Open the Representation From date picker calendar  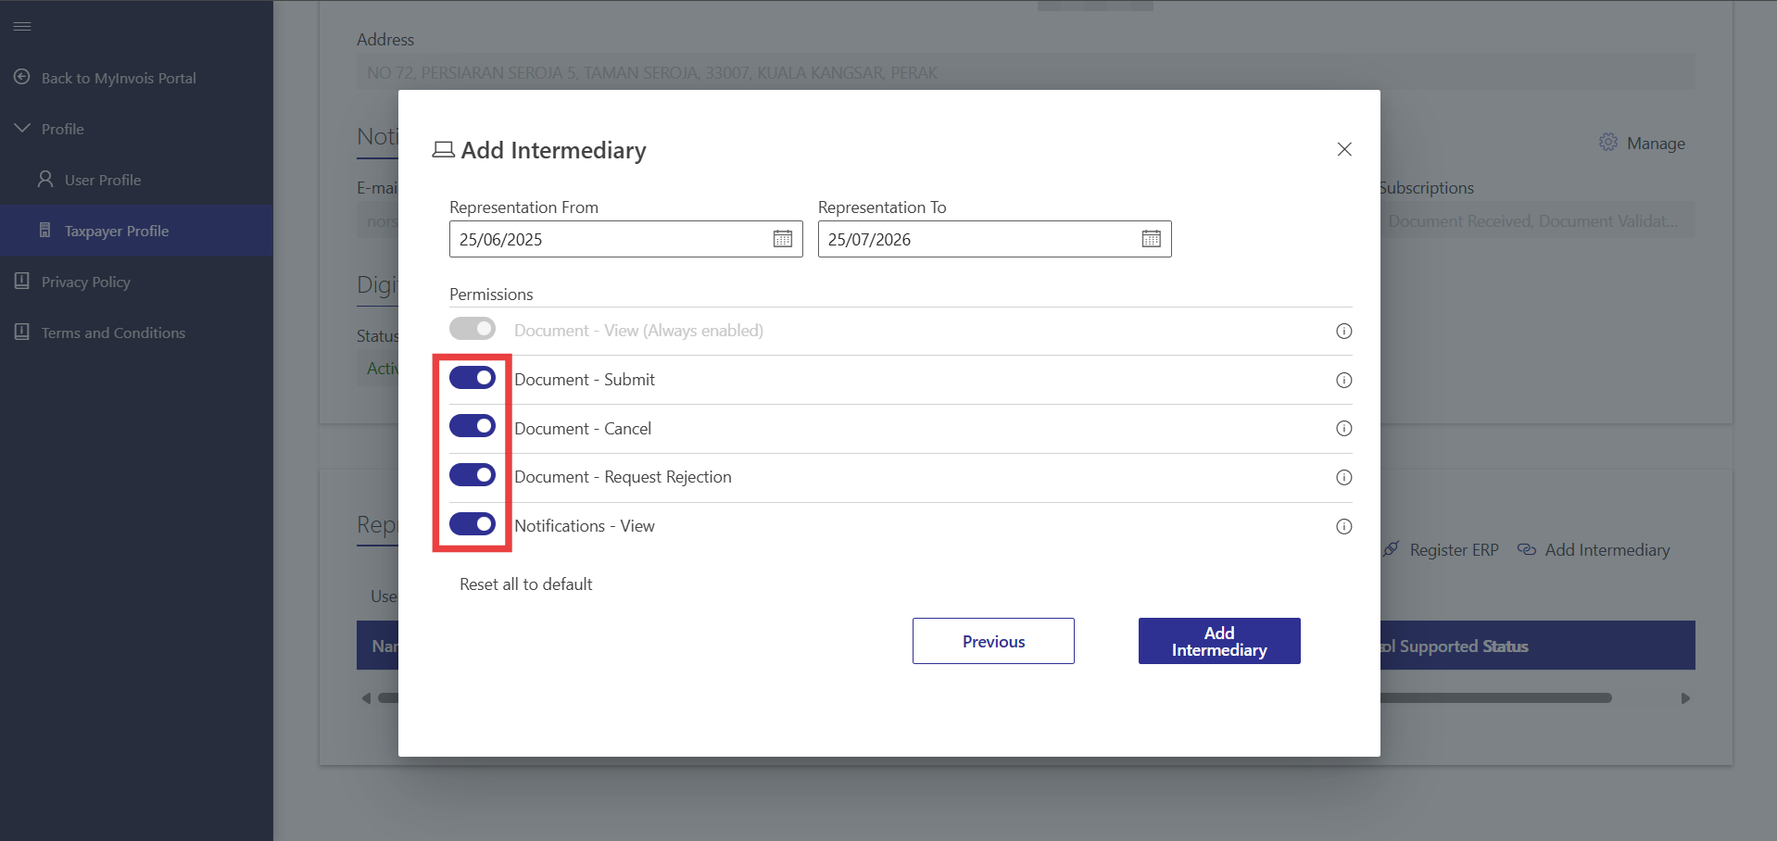[x=783, y=239]
